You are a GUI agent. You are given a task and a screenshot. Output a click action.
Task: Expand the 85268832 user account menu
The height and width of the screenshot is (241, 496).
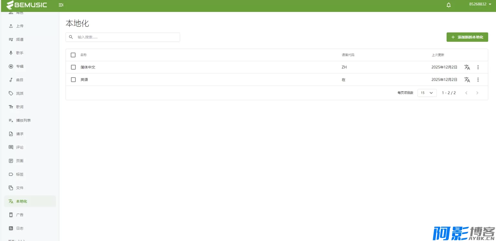coord(480,4)
